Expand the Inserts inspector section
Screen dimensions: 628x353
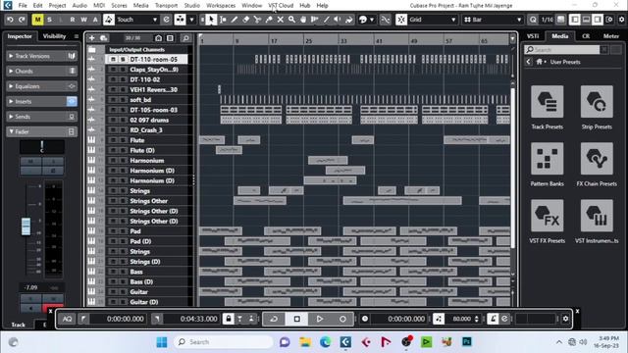coord(41,102)
